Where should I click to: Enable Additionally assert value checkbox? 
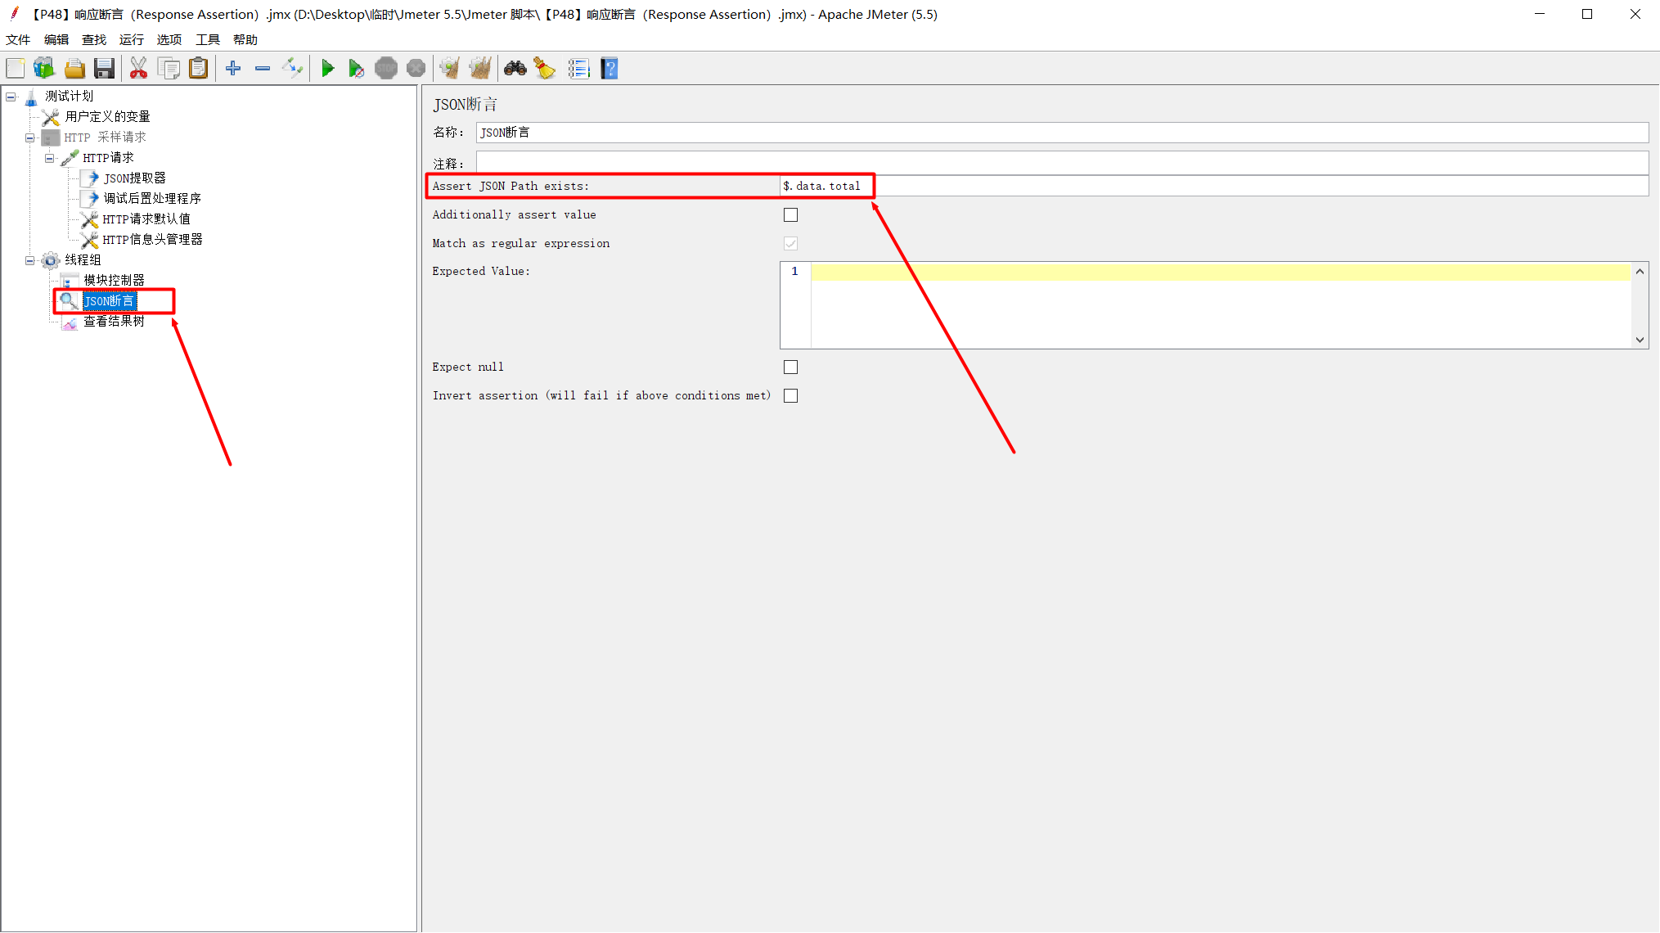790,215
